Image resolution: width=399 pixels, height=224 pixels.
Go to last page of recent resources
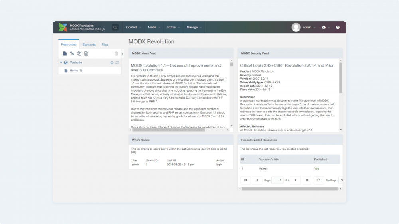coord(307,180)
